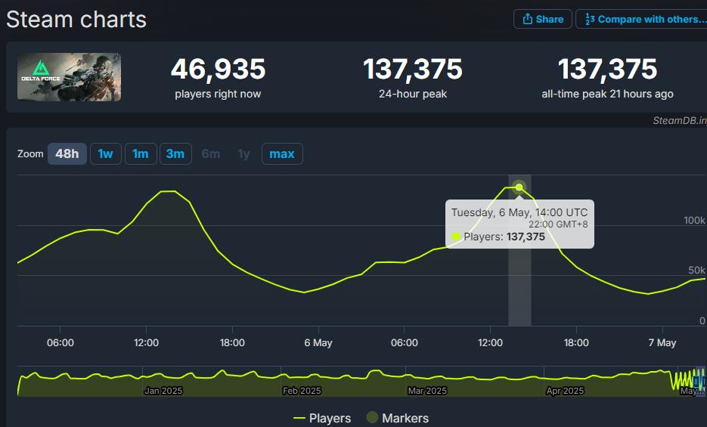Screen dimensions: 707x427
Task: Set chart zoom to 1m
Action: (141, 153)
